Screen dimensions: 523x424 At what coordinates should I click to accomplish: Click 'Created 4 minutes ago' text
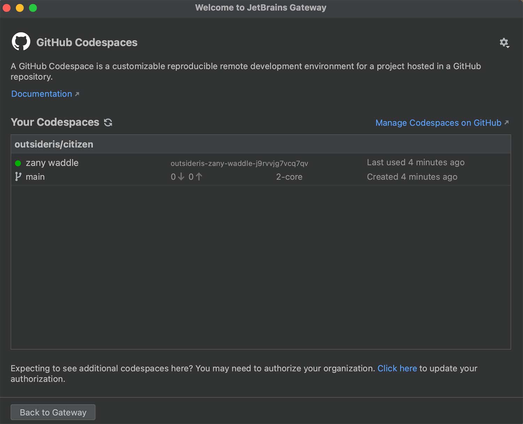coord(412,177)
